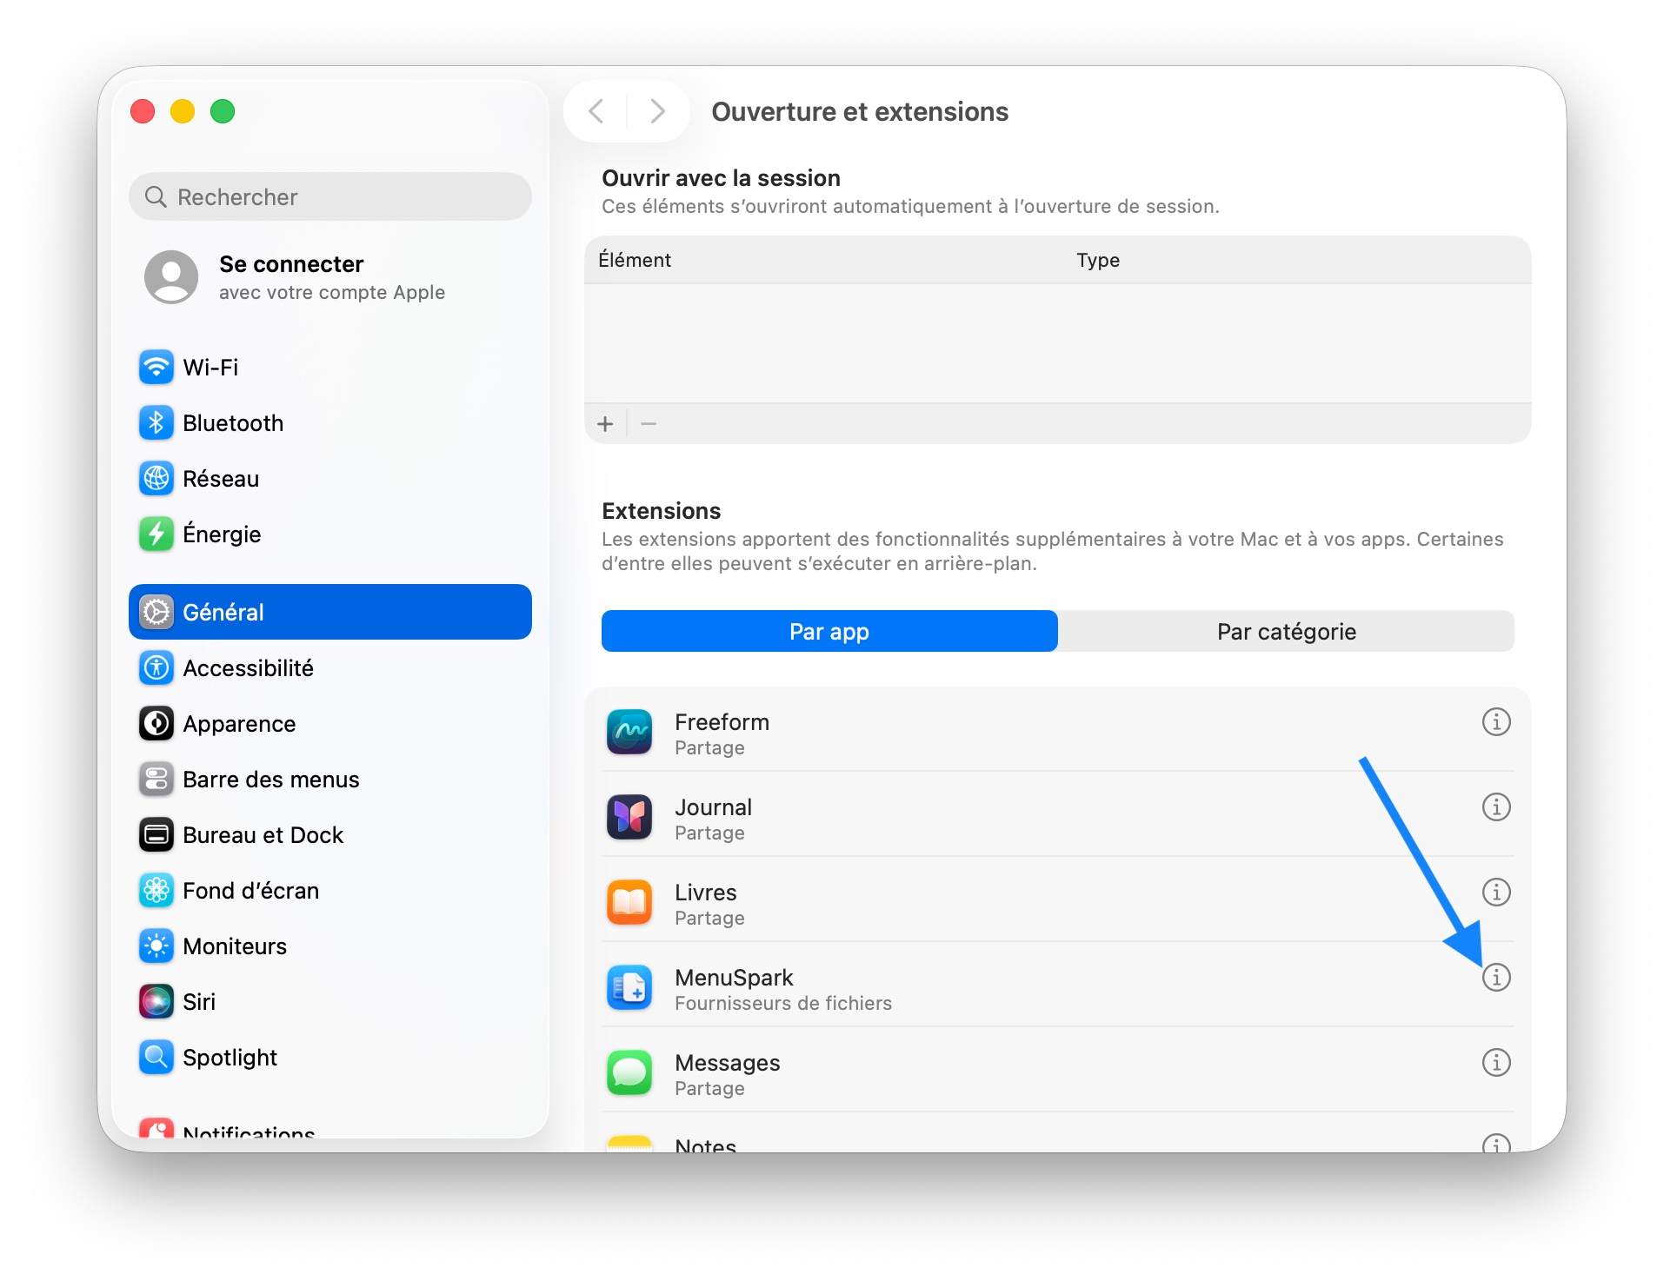1664x1281 pixels.
Task: Select Général in the sidebar
Action: tap(330, 613)
